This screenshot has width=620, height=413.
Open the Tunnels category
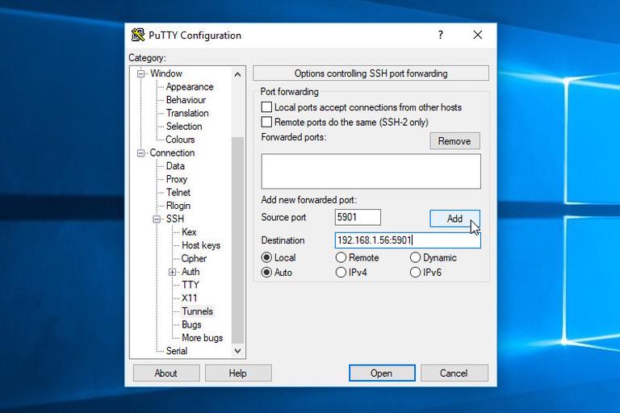point(197,311)
